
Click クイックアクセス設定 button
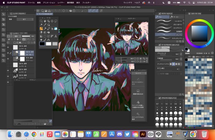(x=138, y=116)
